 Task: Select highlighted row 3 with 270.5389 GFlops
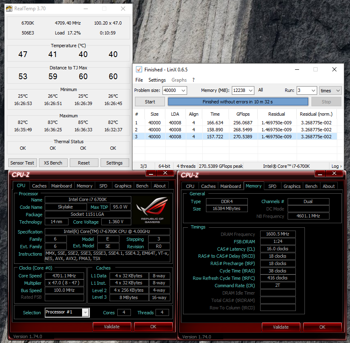tap(235, 137)
